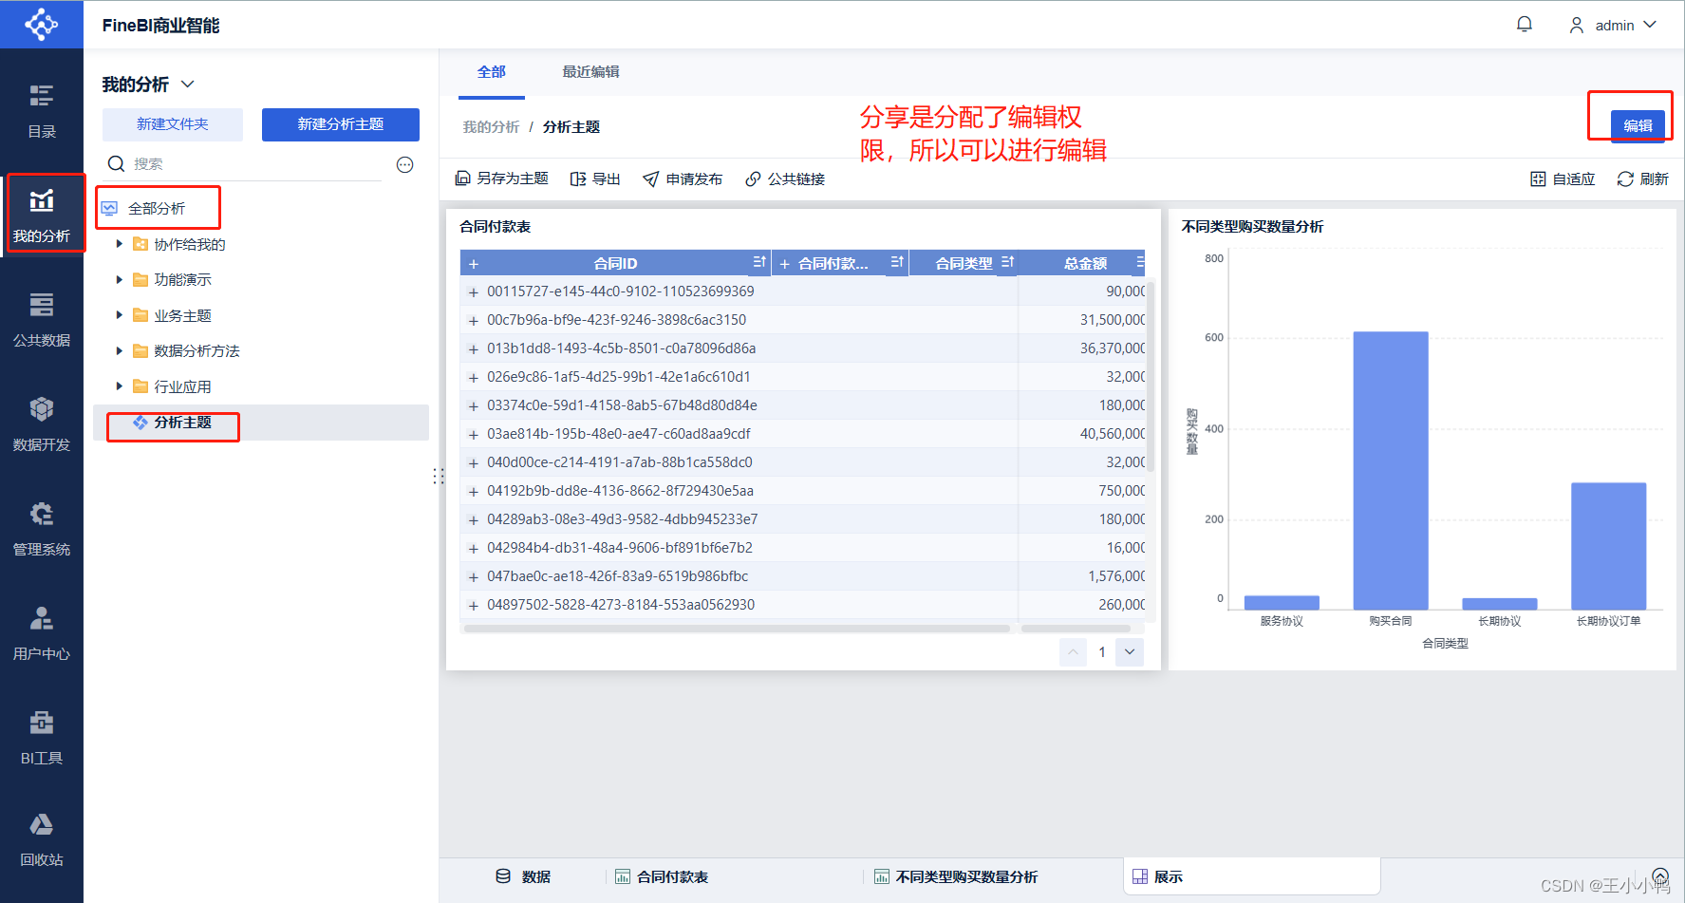Click the notification bell icon

point(1525,25)
